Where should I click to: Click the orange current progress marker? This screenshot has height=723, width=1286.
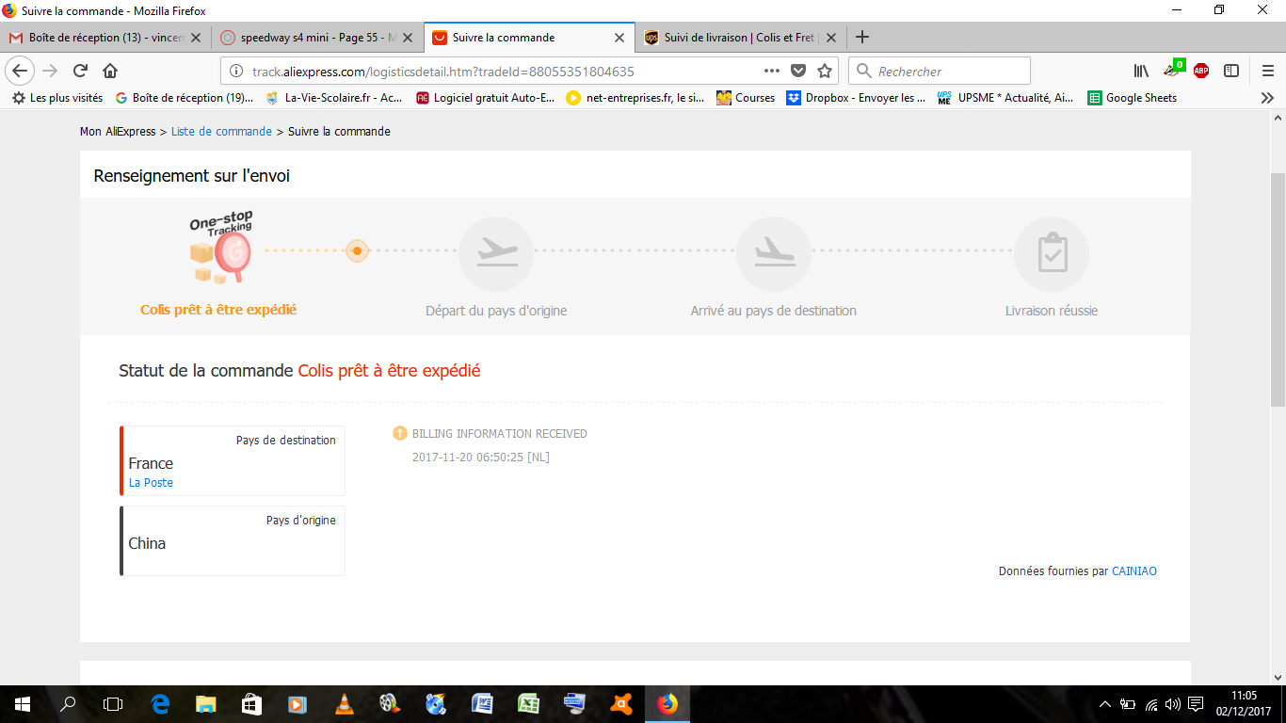pos(357,250)
